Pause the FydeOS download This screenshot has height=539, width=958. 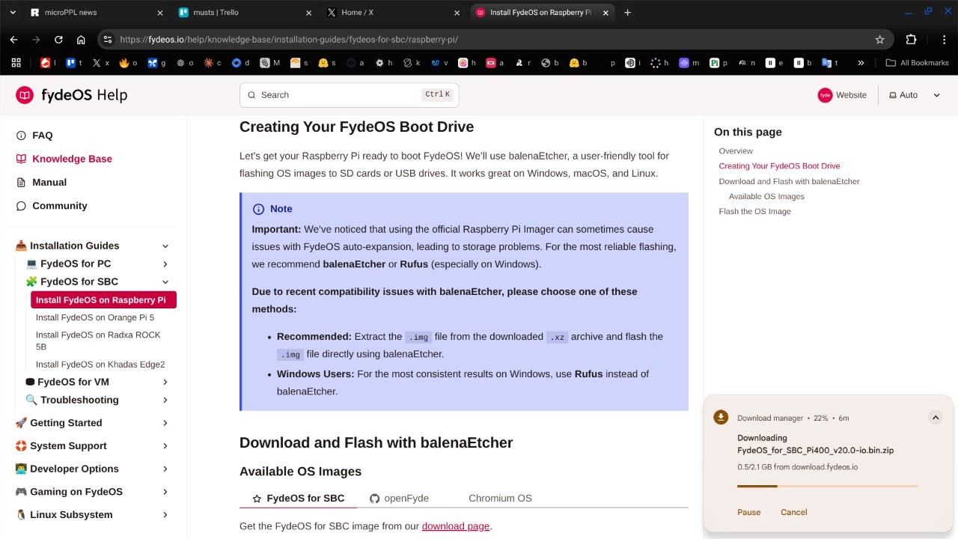pyautogui.click(x=748, y=512)
